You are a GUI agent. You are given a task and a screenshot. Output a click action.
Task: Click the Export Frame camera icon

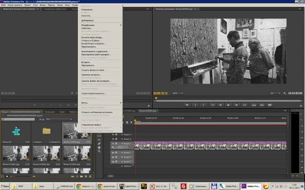coord(270,105)
